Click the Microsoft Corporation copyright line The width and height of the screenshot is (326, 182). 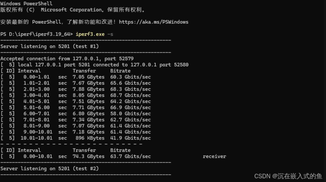72,10
